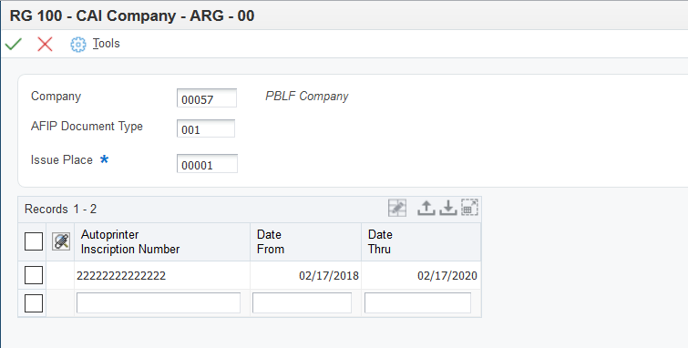Click the green checkmark OK icon

pyautogui.click(x=14, y=44)
